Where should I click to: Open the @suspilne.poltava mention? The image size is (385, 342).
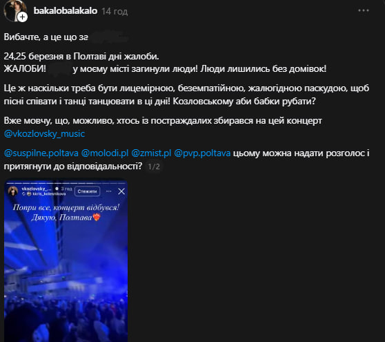(x=41, y=153)
